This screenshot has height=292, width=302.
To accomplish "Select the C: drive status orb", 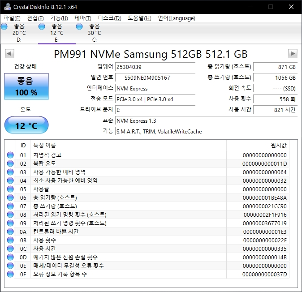I will [x=79, y=27].
